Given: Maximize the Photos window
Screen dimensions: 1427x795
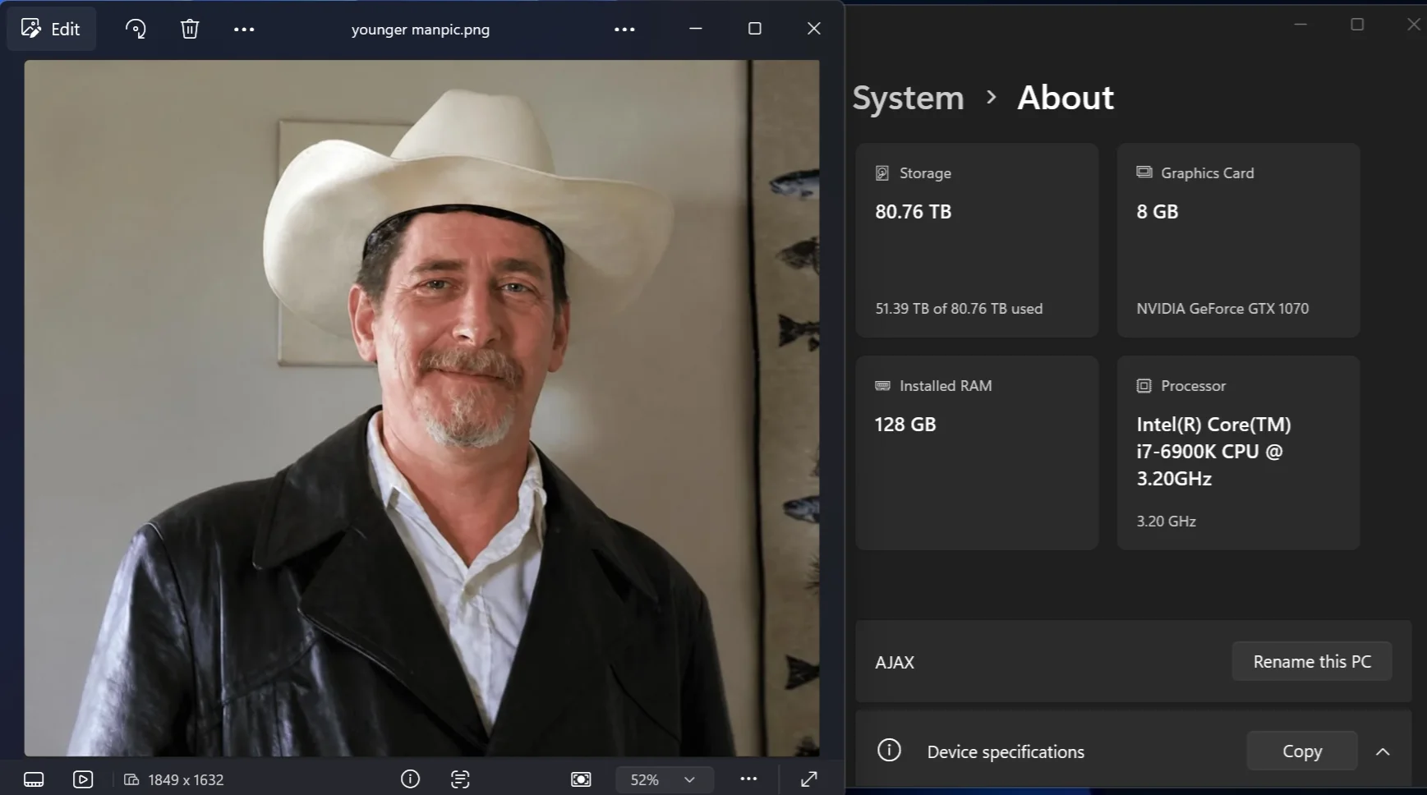Looking at the screenshot, I should tap(754, 29).
